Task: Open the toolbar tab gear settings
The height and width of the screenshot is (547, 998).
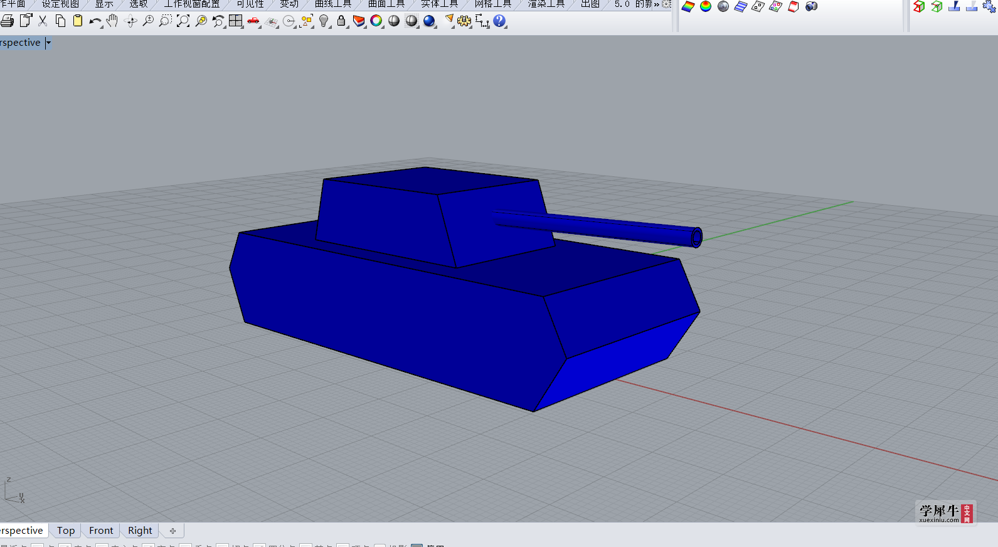Action: 667,4
